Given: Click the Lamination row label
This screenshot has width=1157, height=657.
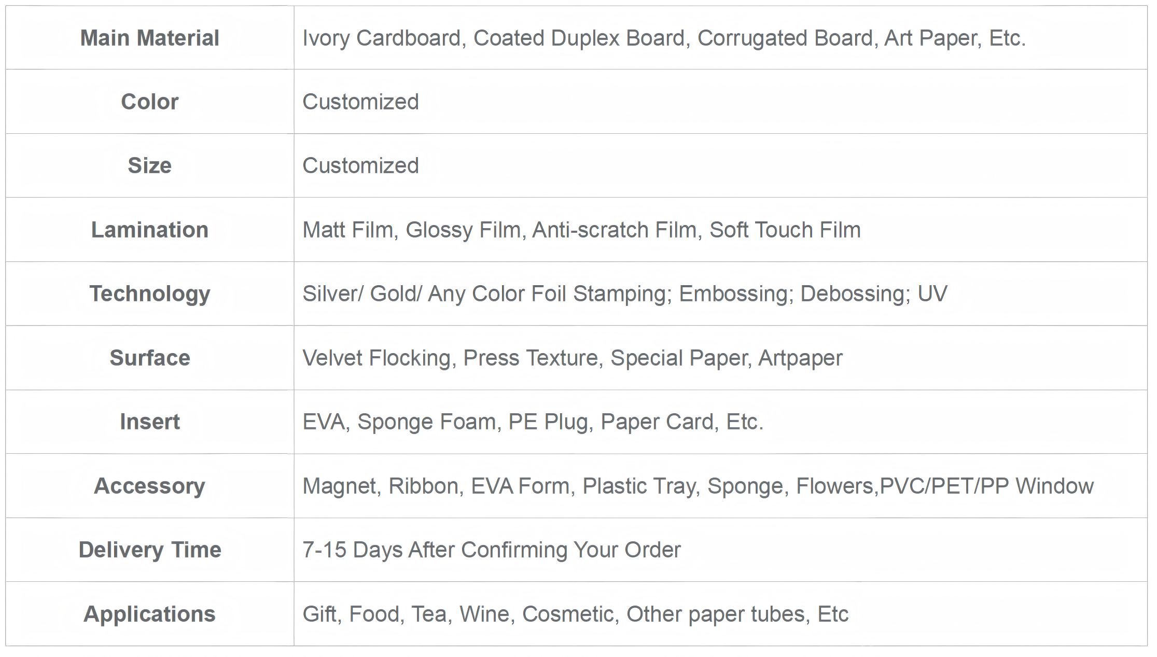Looking at the screenshot, I should [x=149, y=230].
